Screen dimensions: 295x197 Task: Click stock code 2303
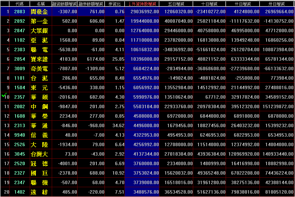point(20,50)
